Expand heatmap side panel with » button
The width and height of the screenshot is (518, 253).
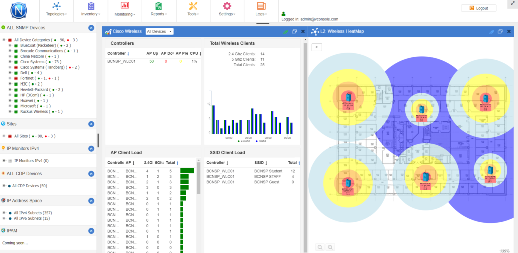pos(317,47)
